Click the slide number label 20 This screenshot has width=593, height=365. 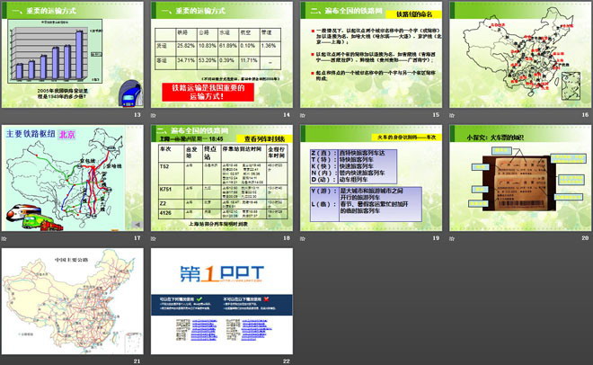pyautogui.click(x=585, y=238)
